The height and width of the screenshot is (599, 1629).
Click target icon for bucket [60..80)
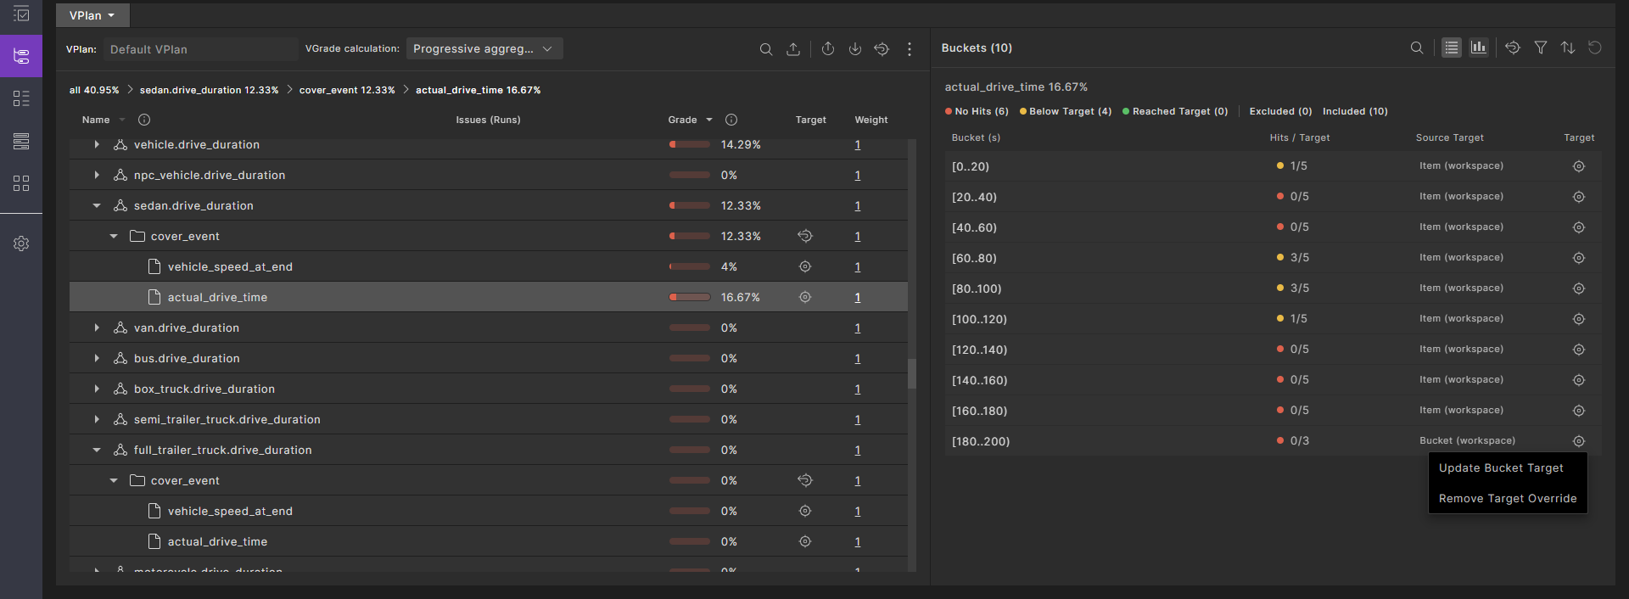click(x=1579, y=258)
